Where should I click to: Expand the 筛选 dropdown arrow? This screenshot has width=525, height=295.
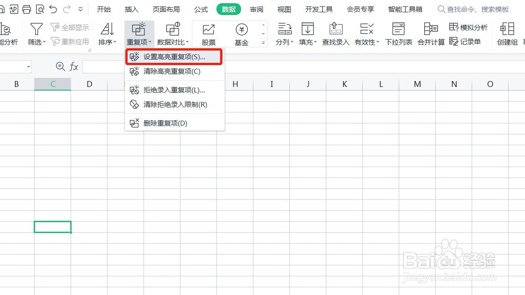point(44,42)
